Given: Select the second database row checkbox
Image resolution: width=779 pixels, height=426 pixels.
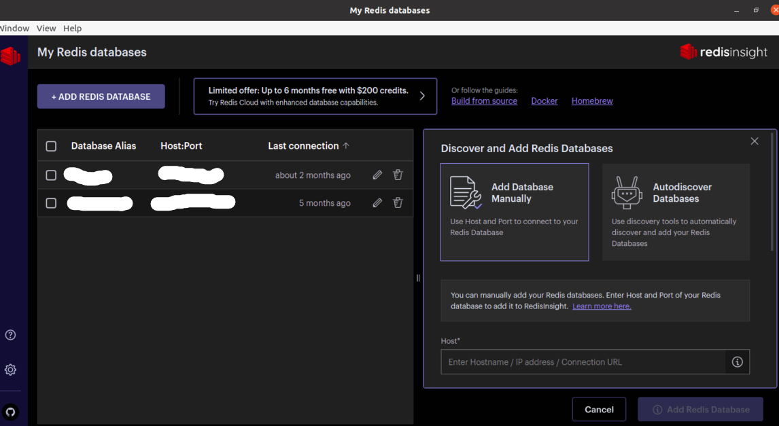Looking at the screenshot, I should pyautogui.click(x=51, y=202).
